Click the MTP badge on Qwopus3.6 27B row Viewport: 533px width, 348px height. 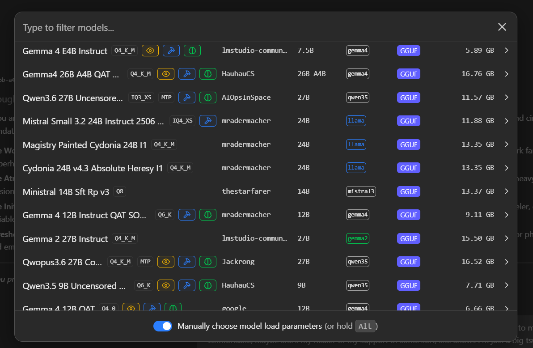point(145,262)
